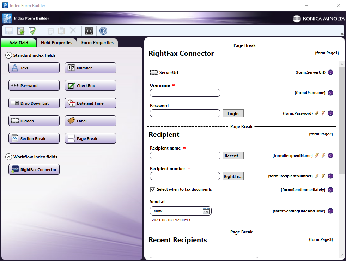The height and width of the screenshot is (261, 346).
Task: Add a Date and Time field
Action: (91, 103)
